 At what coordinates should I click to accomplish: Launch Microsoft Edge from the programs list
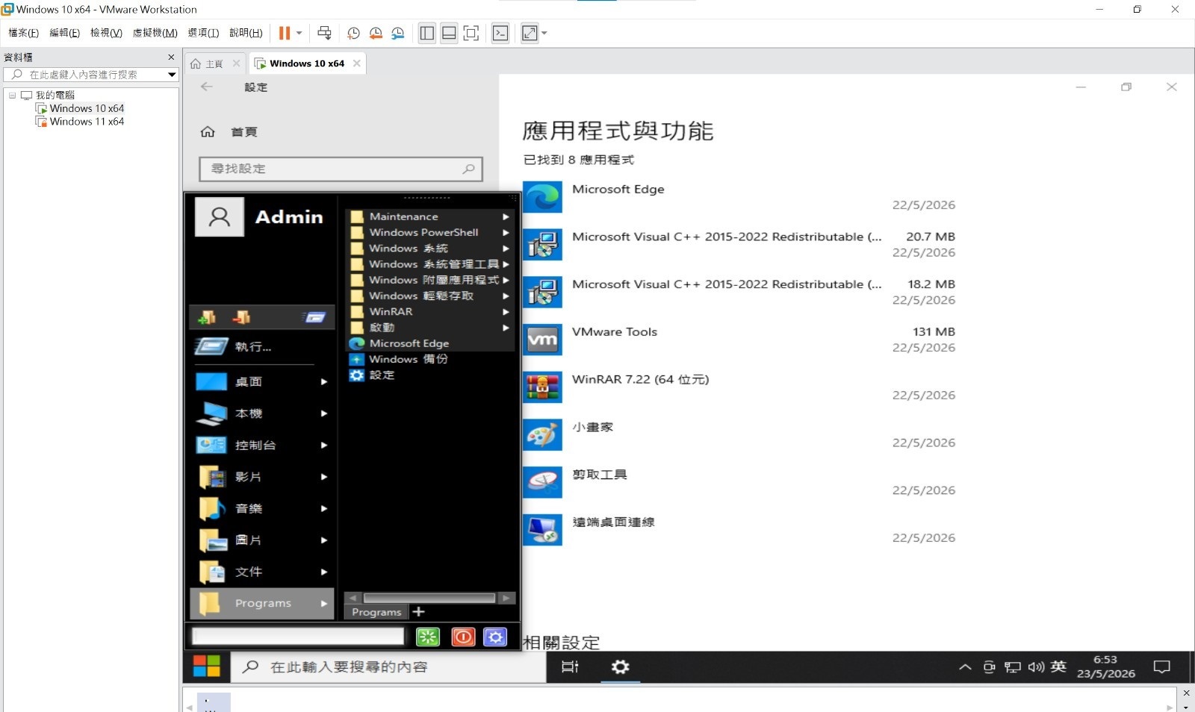[x=430, y=343]
